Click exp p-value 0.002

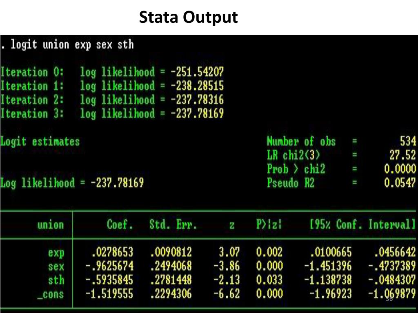pyautogui.click(x=269, y=252)
